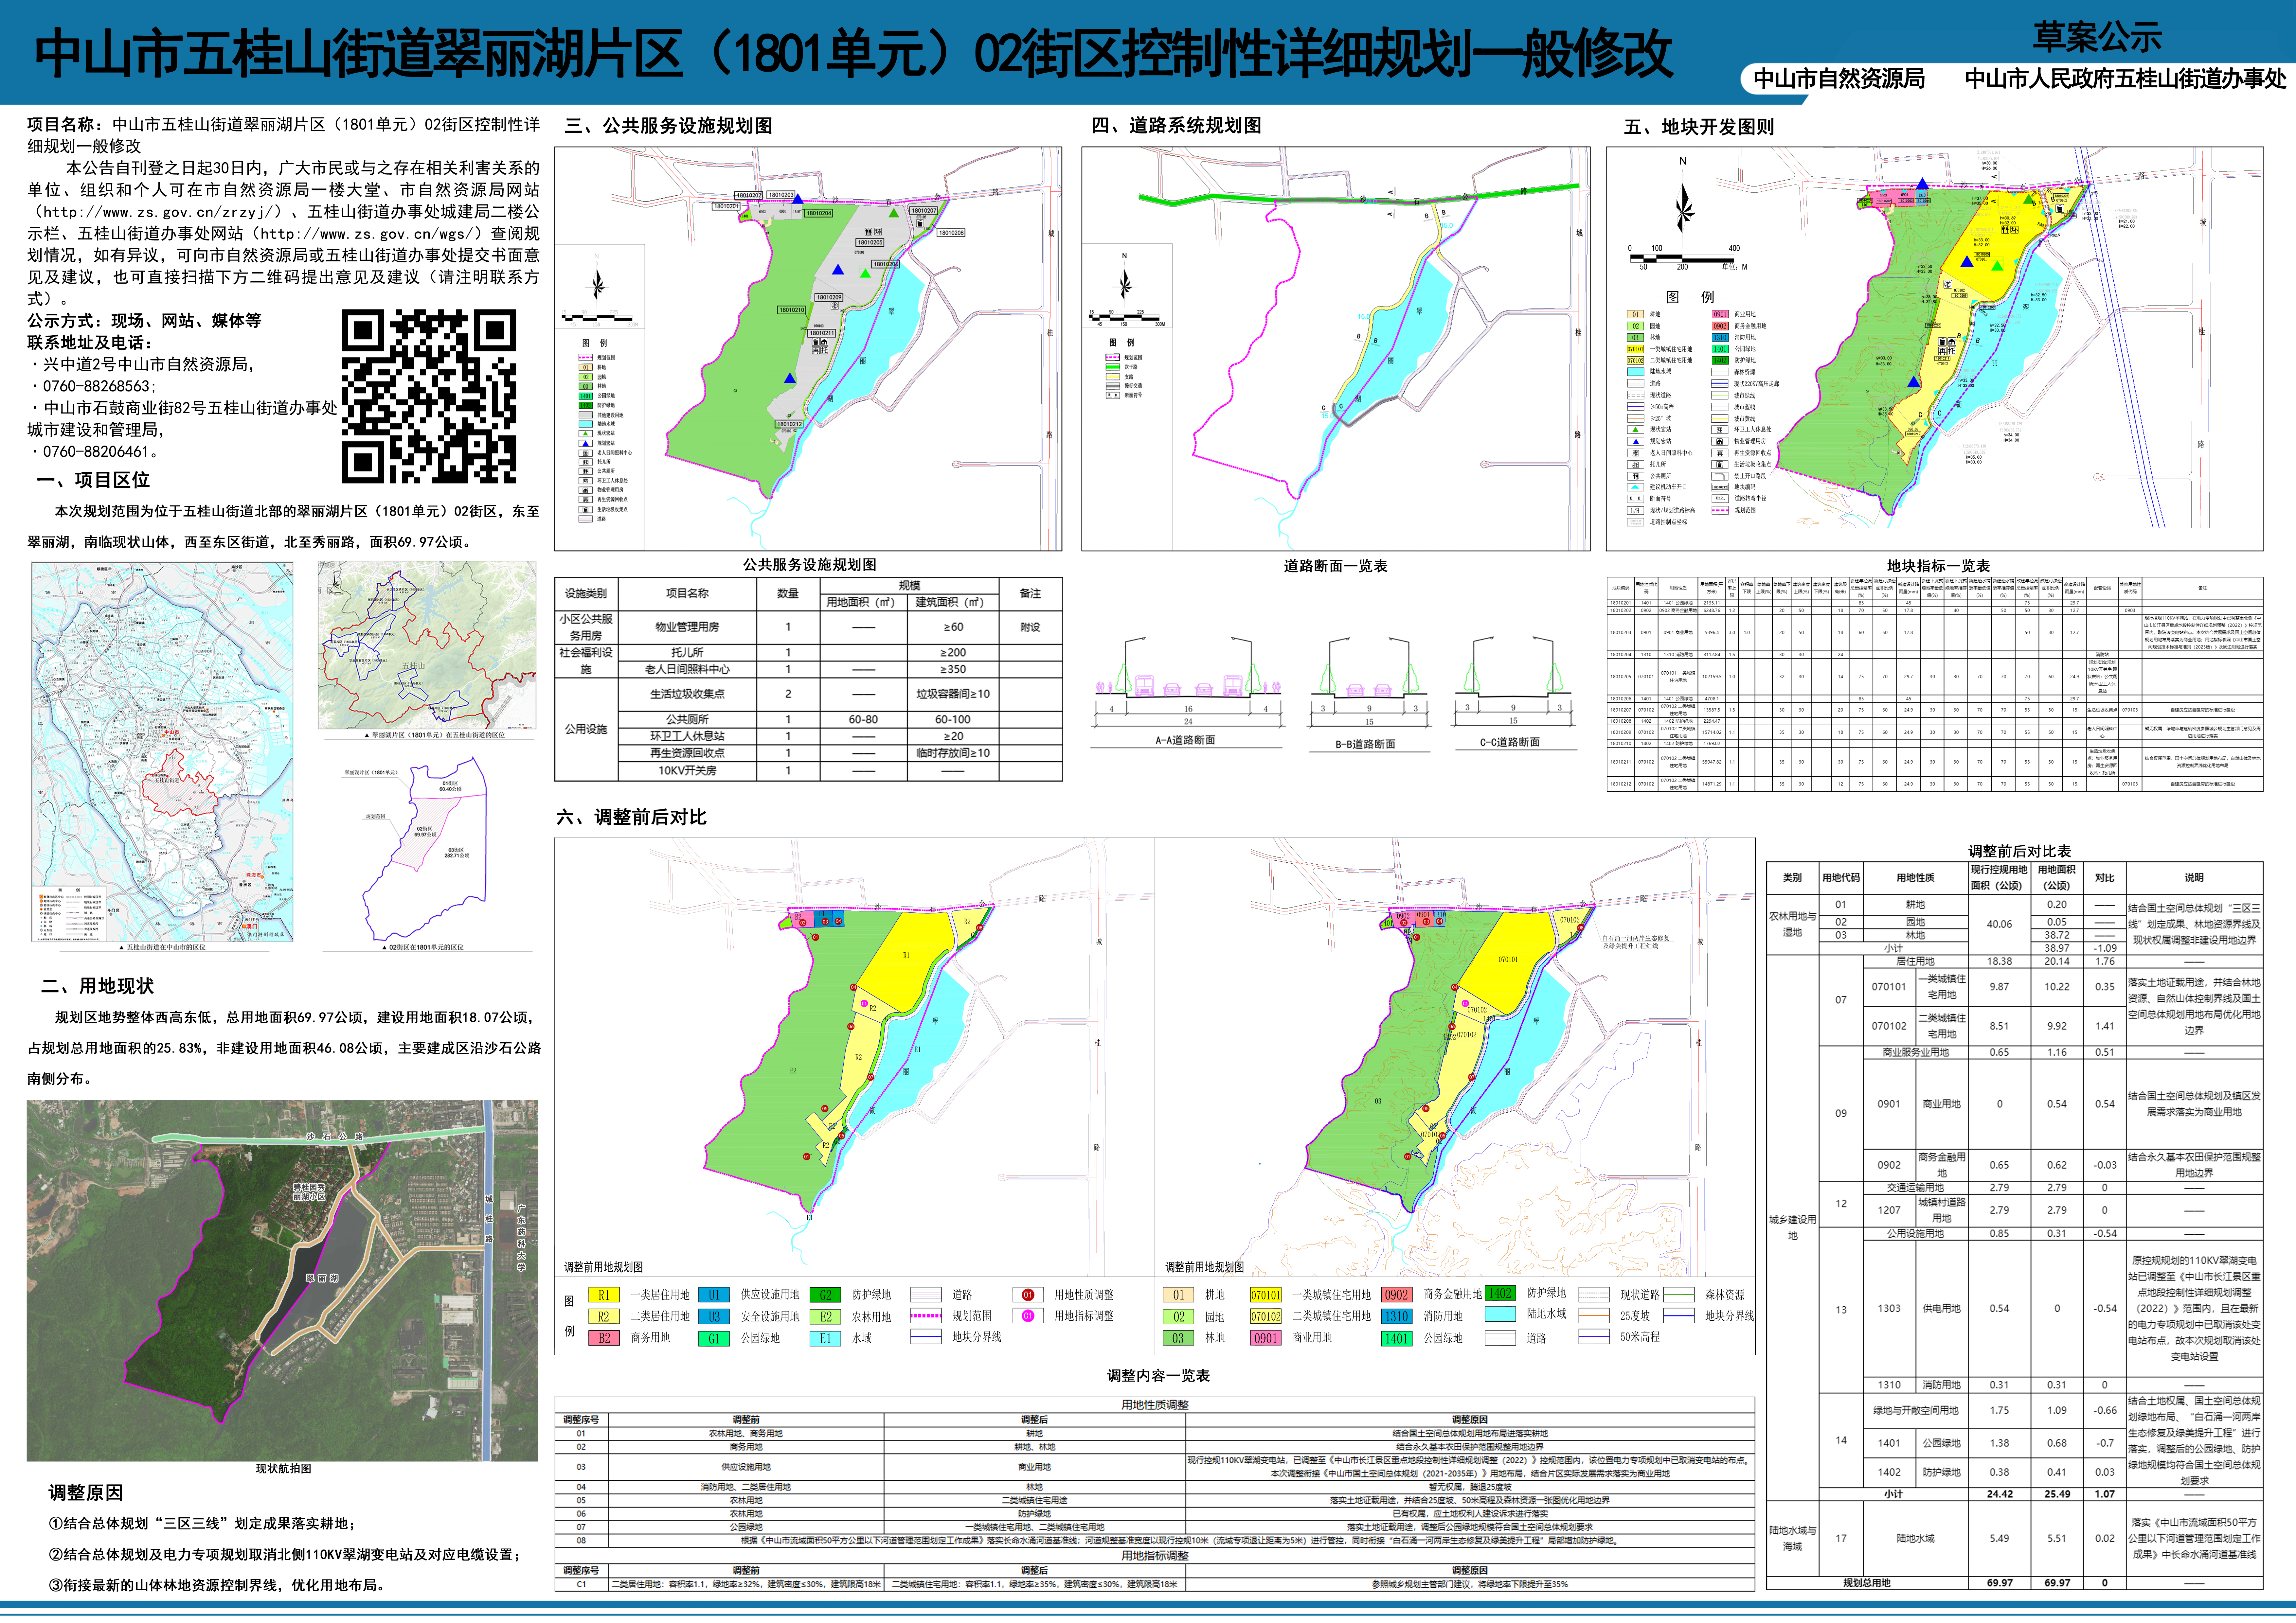
Task: Click the QR code for submitting feedback
Action: click(429, 396)
